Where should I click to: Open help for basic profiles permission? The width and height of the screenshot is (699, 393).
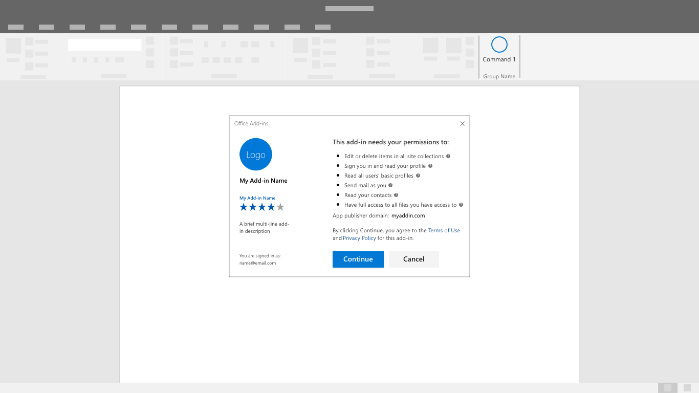(418, 176)
